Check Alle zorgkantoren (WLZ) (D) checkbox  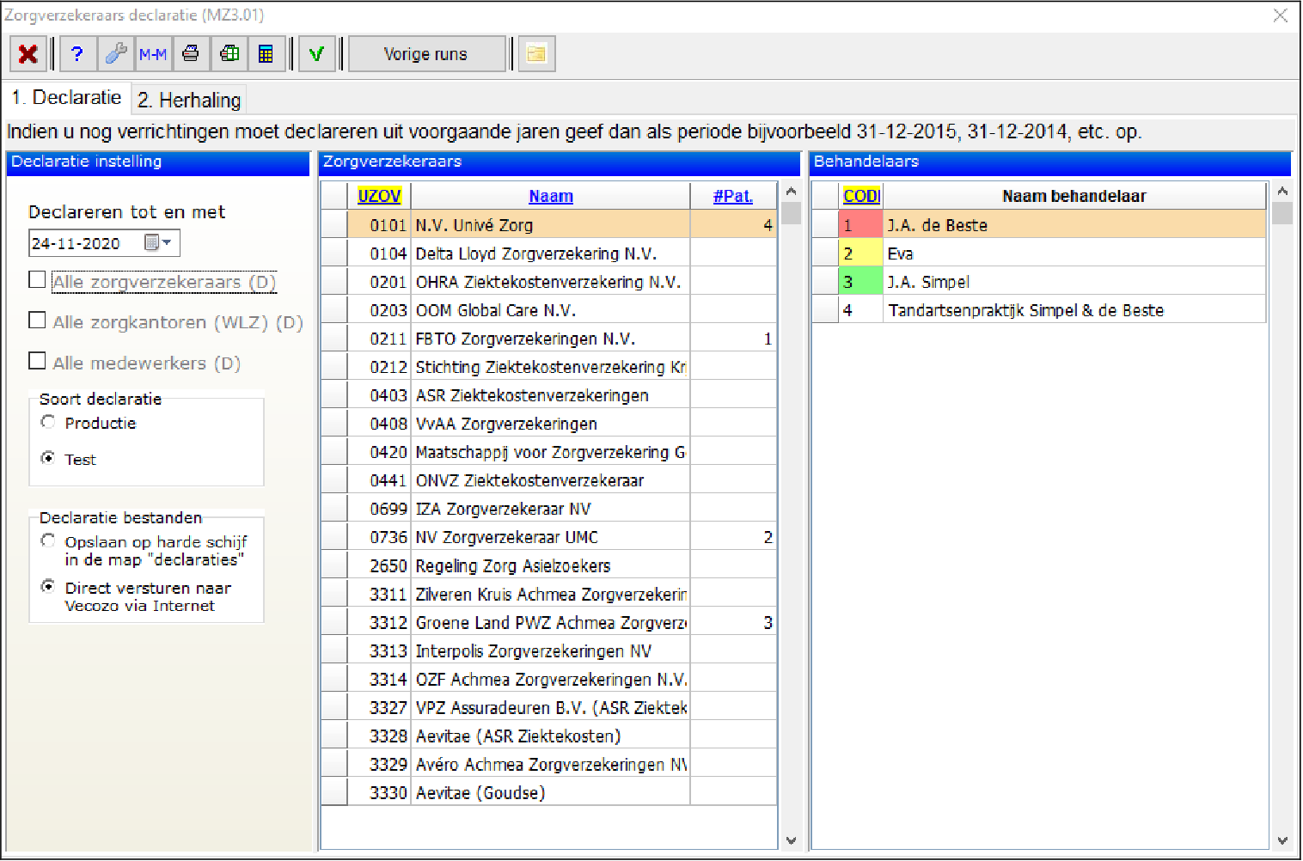37,321
